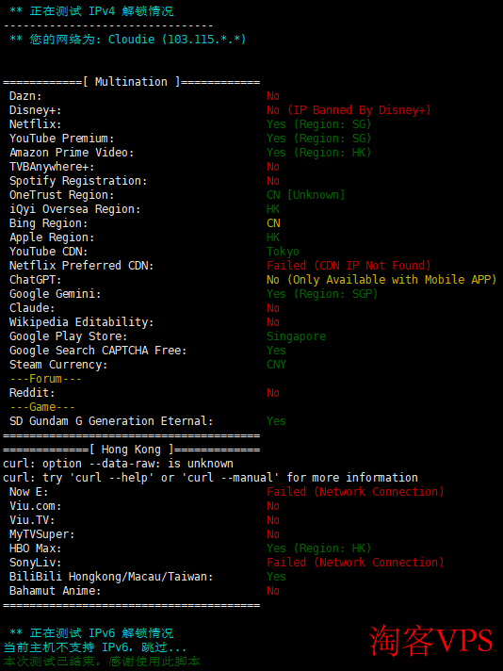Select the Disney+ IP Banned message
This screenshot has height=671, width=503.
[349, 110]
